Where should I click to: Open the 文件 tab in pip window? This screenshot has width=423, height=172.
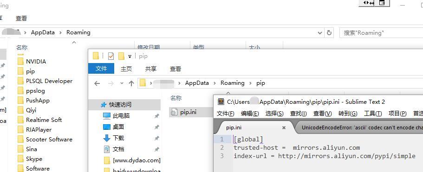pyautogui.click(x=101, y=69)
